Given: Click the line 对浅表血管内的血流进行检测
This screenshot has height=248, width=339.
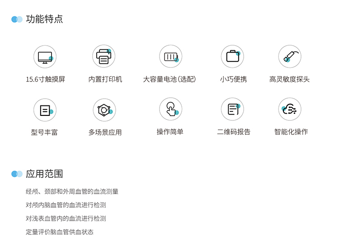Looking at the screenshot, I should (66, 219).
